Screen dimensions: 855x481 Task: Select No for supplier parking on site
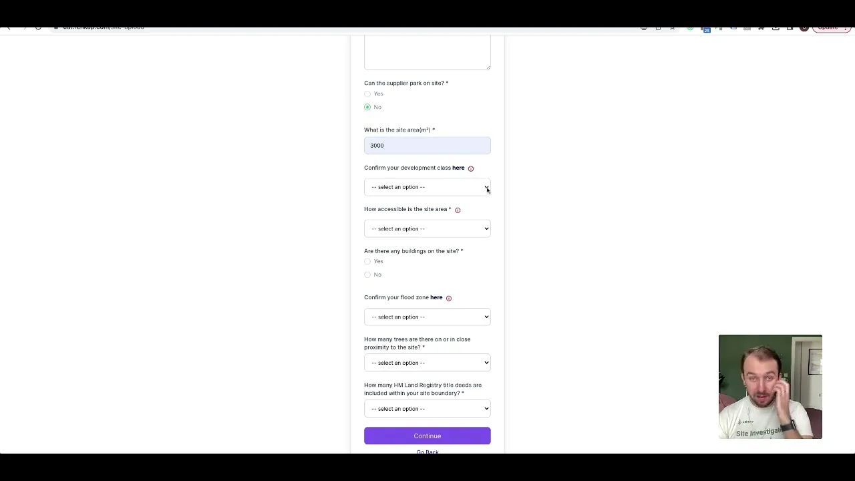367,108
